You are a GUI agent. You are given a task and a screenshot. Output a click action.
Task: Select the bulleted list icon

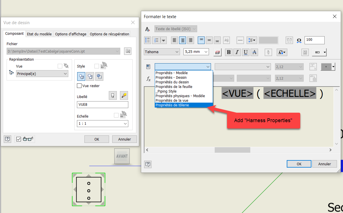pos(148,40)
